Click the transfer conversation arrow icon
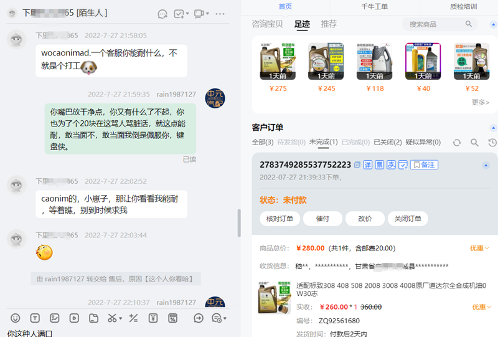The width and height of the screenshot is (498, 337). click(199, 318)
